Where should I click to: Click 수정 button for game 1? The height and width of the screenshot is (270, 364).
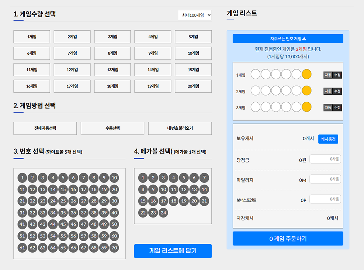point(337,75)
